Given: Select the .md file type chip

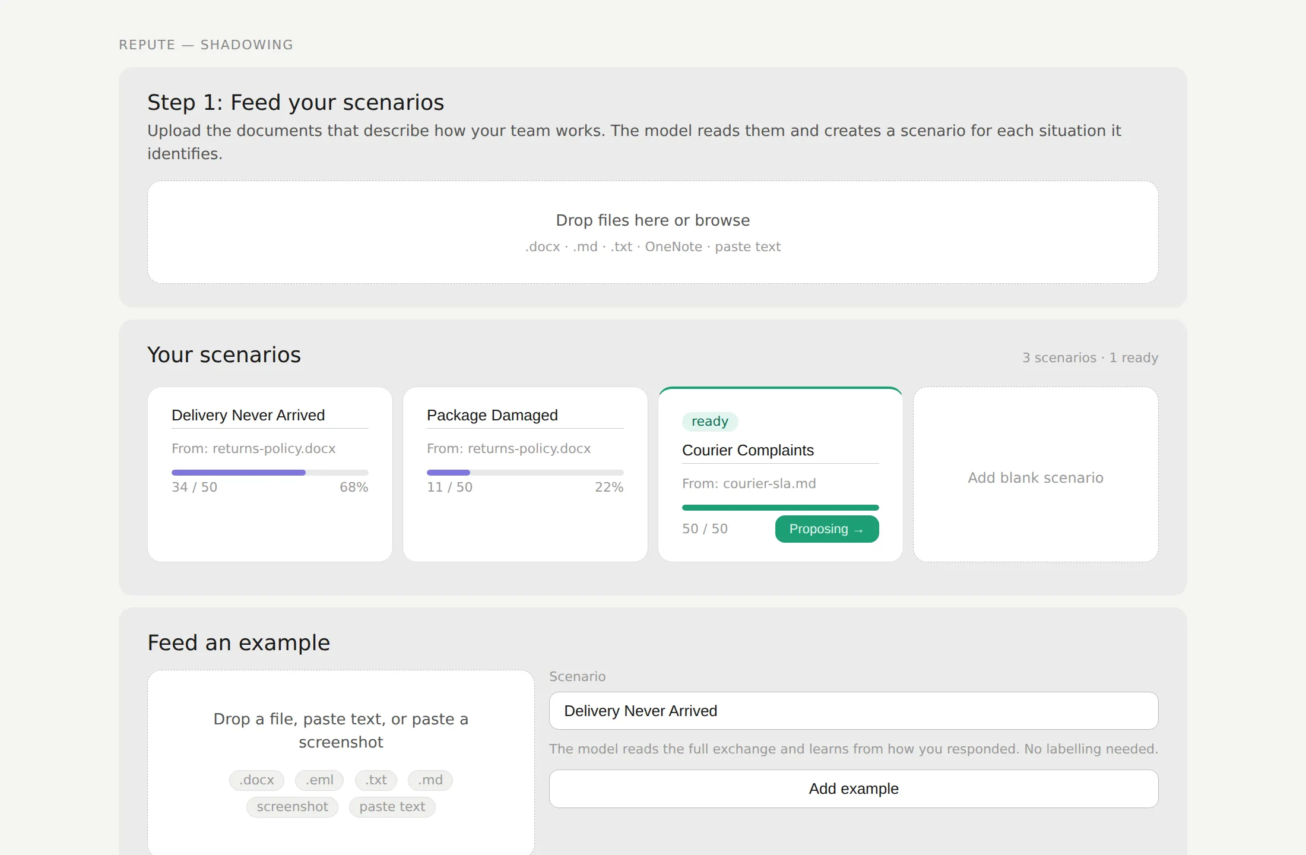Looking at the screenshot, I should [x=430, y=780].
